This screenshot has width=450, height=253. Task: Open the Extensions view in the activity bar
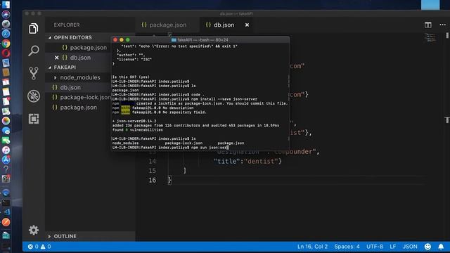point(34,119)
